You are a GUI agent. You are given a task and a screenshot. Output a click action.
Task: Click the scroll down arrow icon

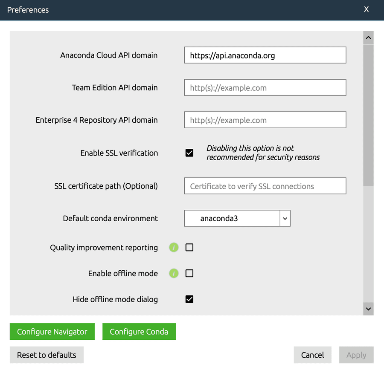pyautogui.click(x=368, y=309)
